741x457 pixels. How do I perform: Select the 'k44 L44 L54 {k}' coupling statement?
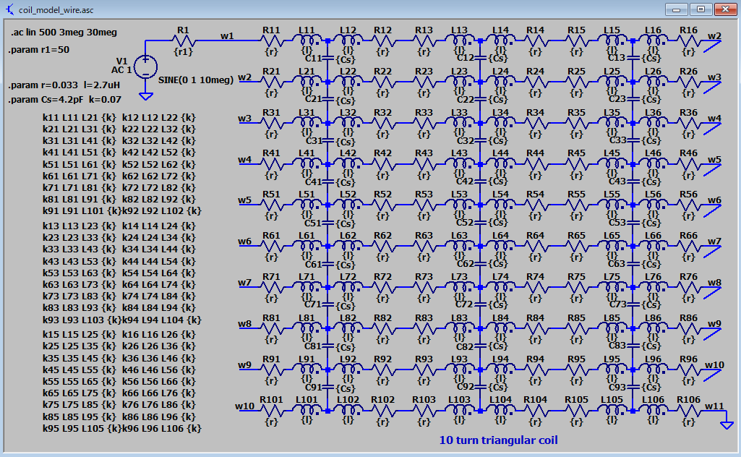159,261
